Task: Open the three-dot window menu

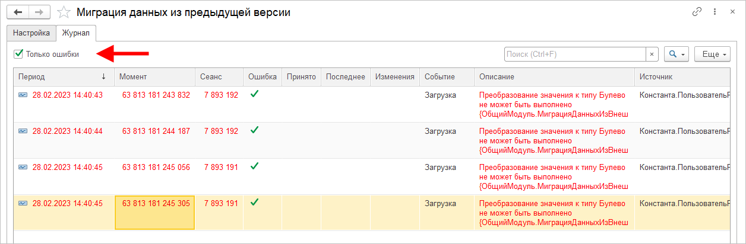Action: [715, 12]
